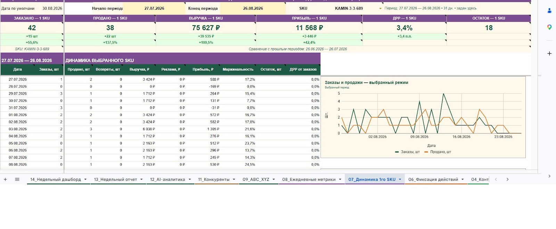Switch to 11_Конкуренты sheet
The width and height of the screenshot is (556, 229).
214,179
